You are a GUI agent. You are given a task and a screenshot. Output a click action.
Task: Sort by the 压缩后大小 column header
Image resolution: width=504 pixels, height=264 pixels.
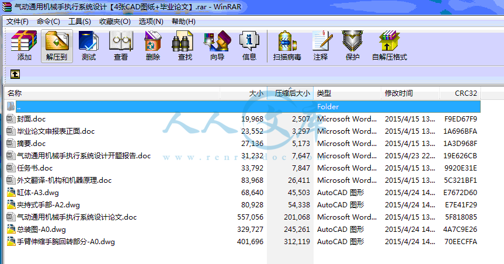pos(290,93)
